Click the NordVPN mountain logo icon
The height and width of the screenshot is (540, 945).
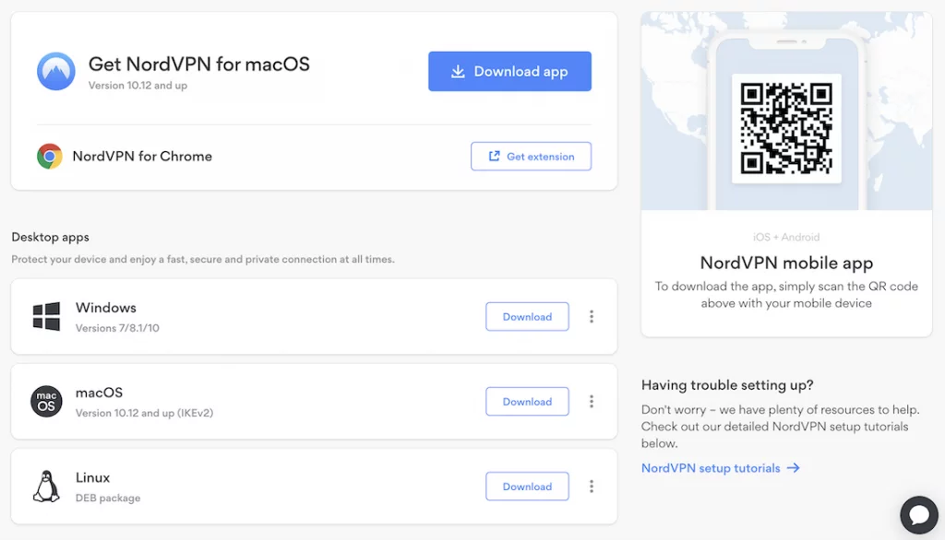(56, 71)
